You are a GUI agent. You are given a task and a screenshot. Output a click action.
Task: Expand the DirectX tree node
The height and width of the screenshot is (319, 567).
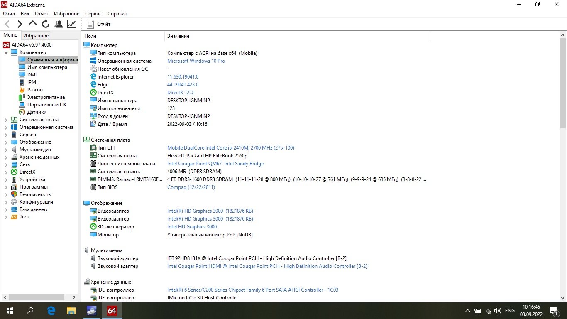6,172
